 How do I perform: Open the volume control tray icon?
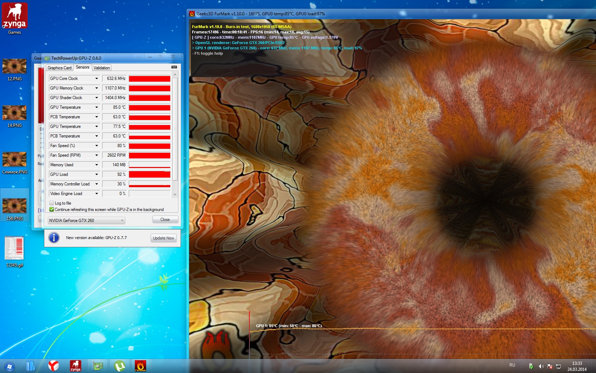pyautogui.click(x=541, y=366)
